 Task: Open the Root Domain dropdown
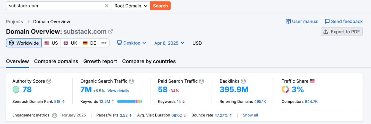click(x=131, y=6)
